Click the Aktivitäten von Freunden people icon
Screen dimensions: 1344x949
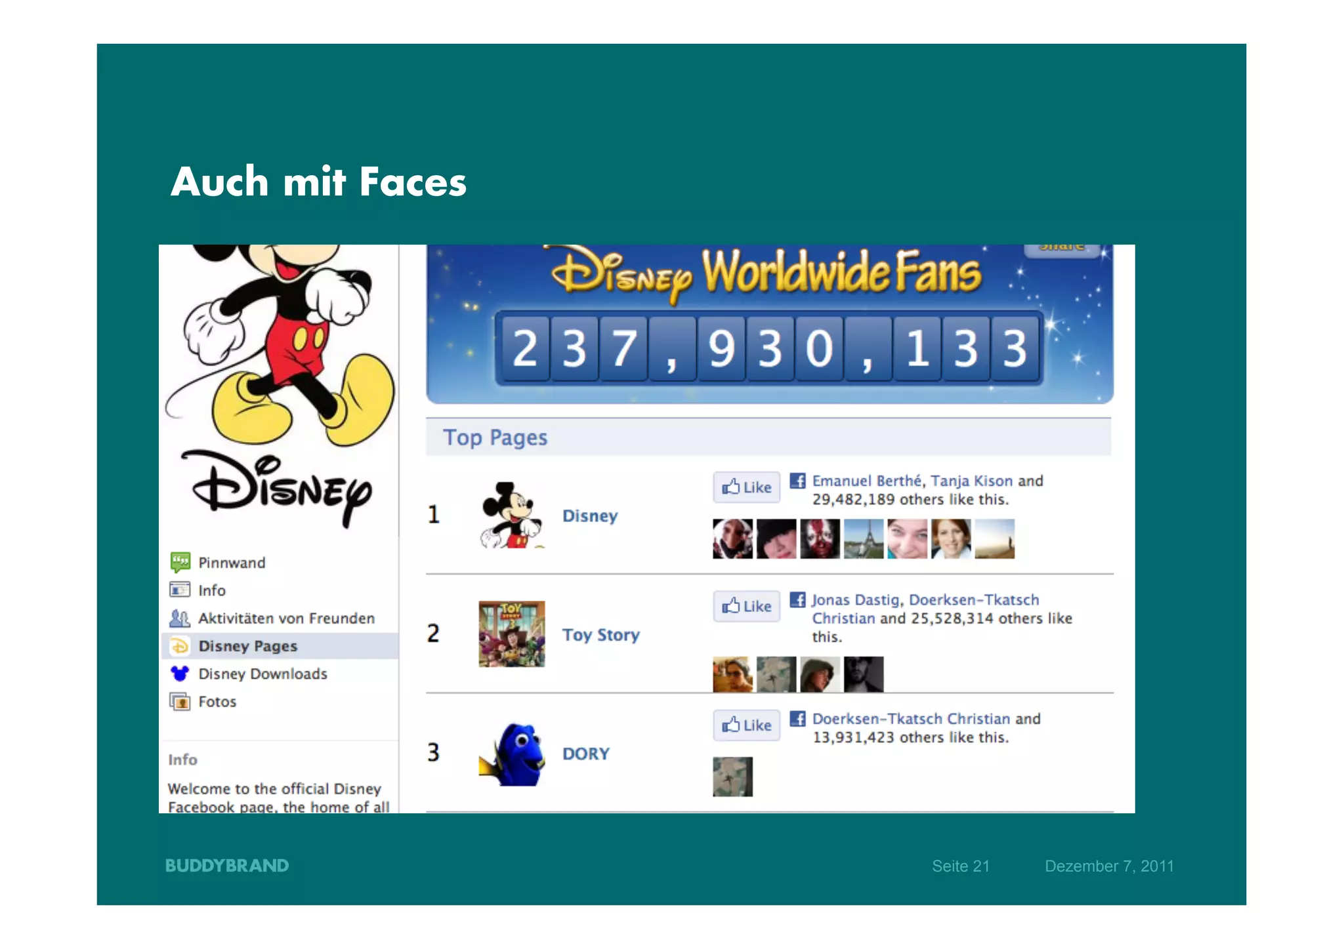pyautogui.click(x=180, y=618)
